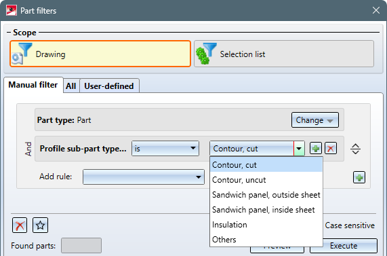387x256 pixels.
Task: Click the Execute button
Action: pos(344,246)
